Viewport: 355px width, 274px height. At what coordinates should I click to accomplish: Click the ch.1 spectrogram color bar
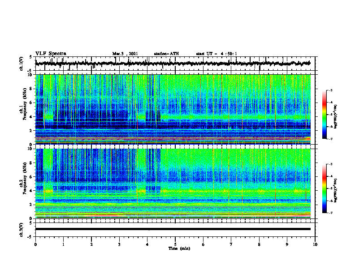(324, 115)
